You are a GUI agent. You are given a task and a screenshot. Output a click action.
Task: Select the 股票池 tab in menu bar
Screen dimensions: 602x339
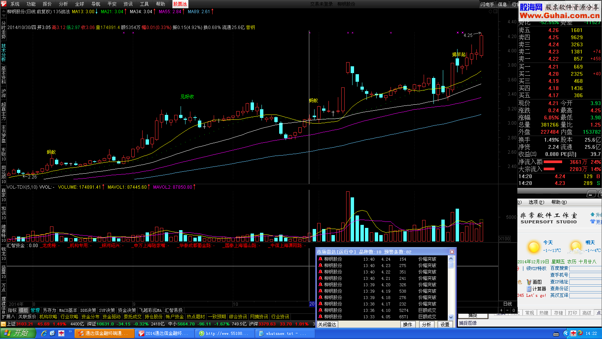[x=180, y=4]
